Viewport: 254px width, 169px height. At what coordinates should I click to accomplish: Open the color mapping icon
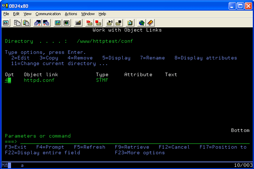66,23
